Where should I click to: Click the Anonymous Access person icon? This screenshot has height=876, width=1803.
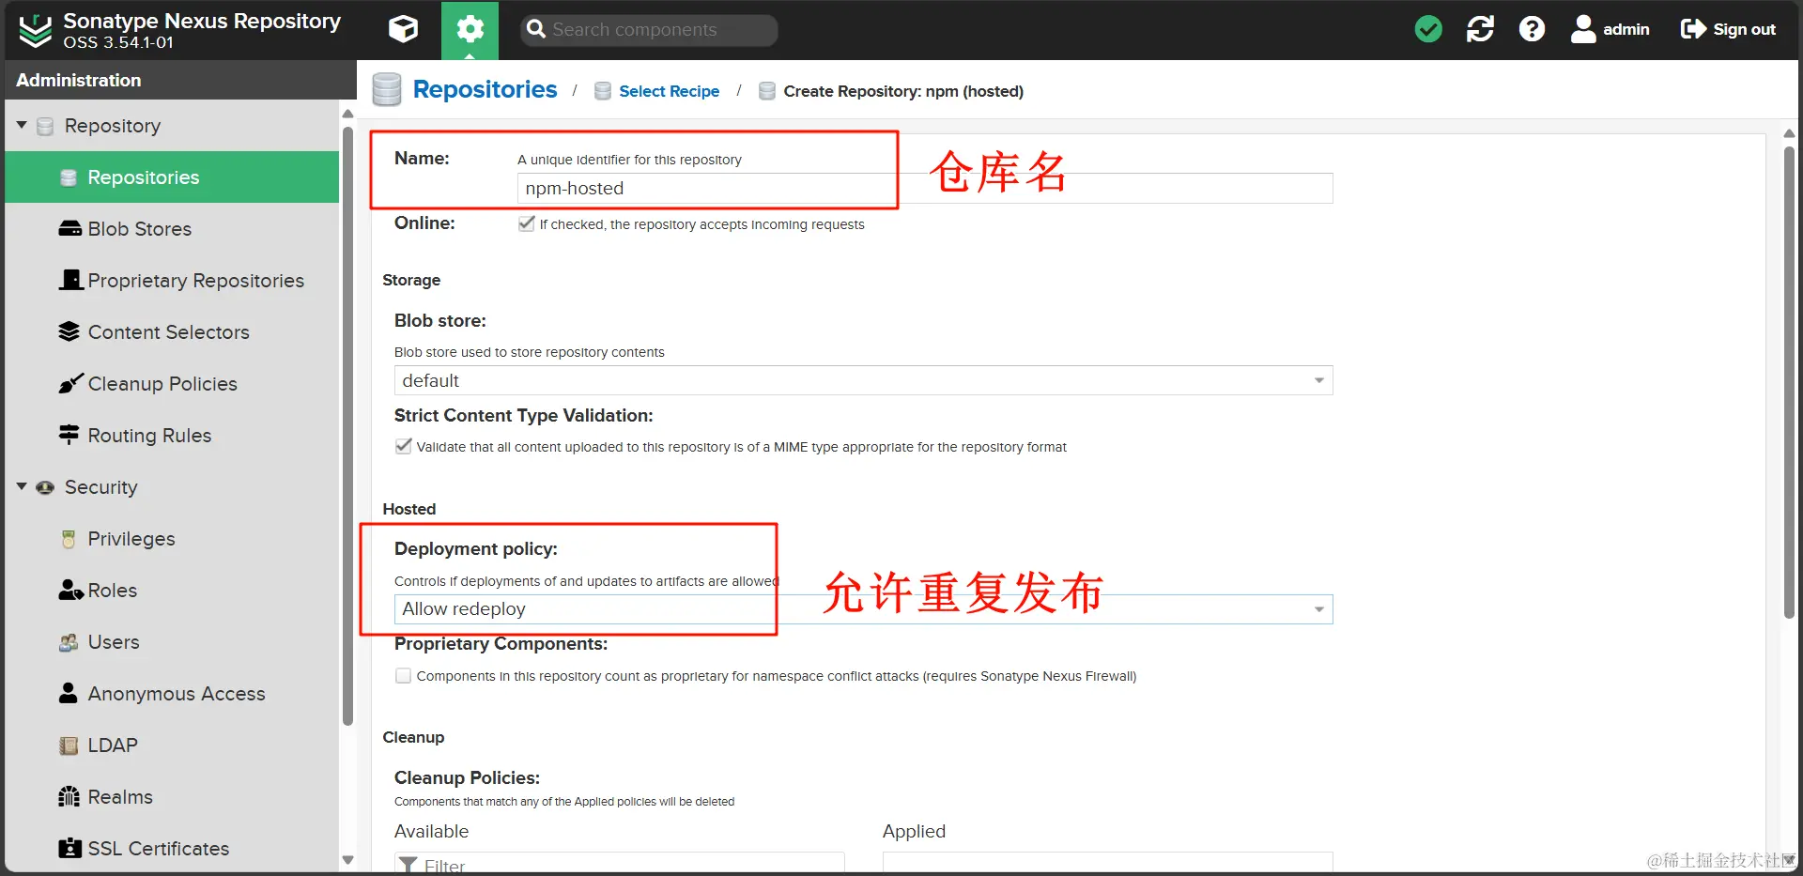coord(69,693)
